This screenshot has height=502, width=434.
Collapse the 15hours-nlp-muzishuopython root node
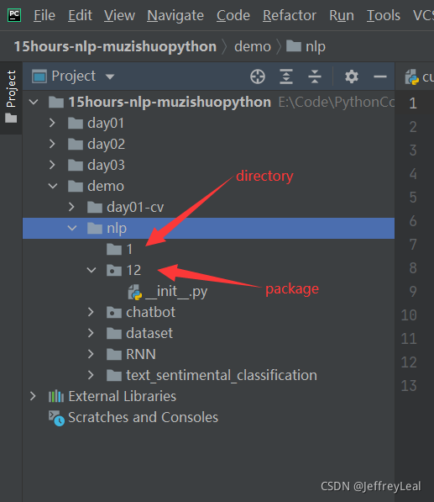click(x=34, y=103)
